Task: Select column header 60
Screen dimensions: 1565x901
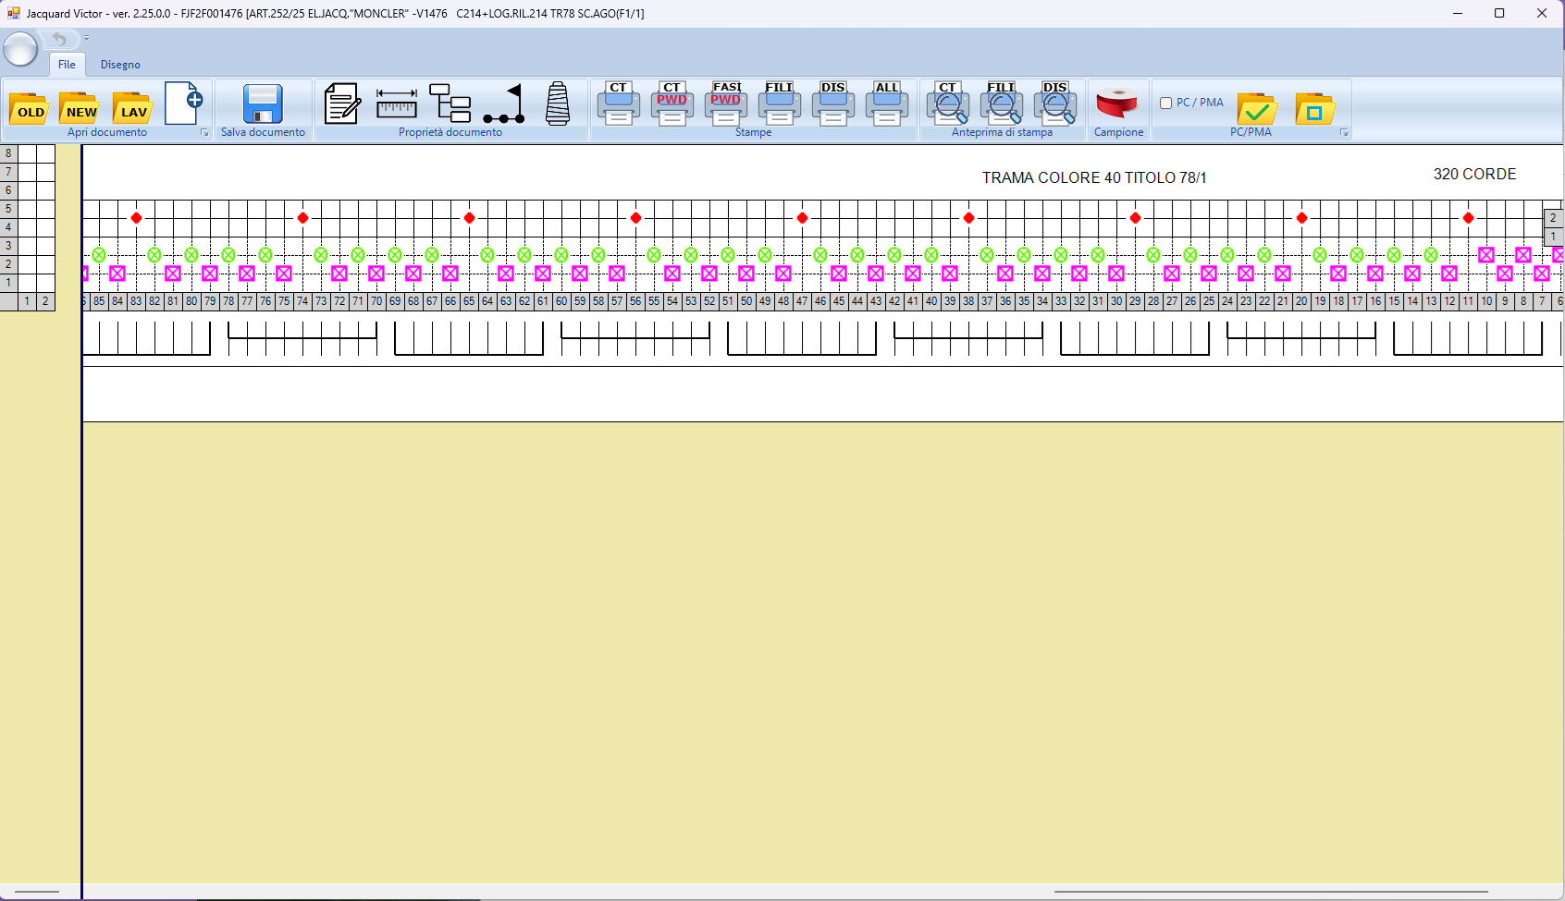Action: tap(561, 301)
